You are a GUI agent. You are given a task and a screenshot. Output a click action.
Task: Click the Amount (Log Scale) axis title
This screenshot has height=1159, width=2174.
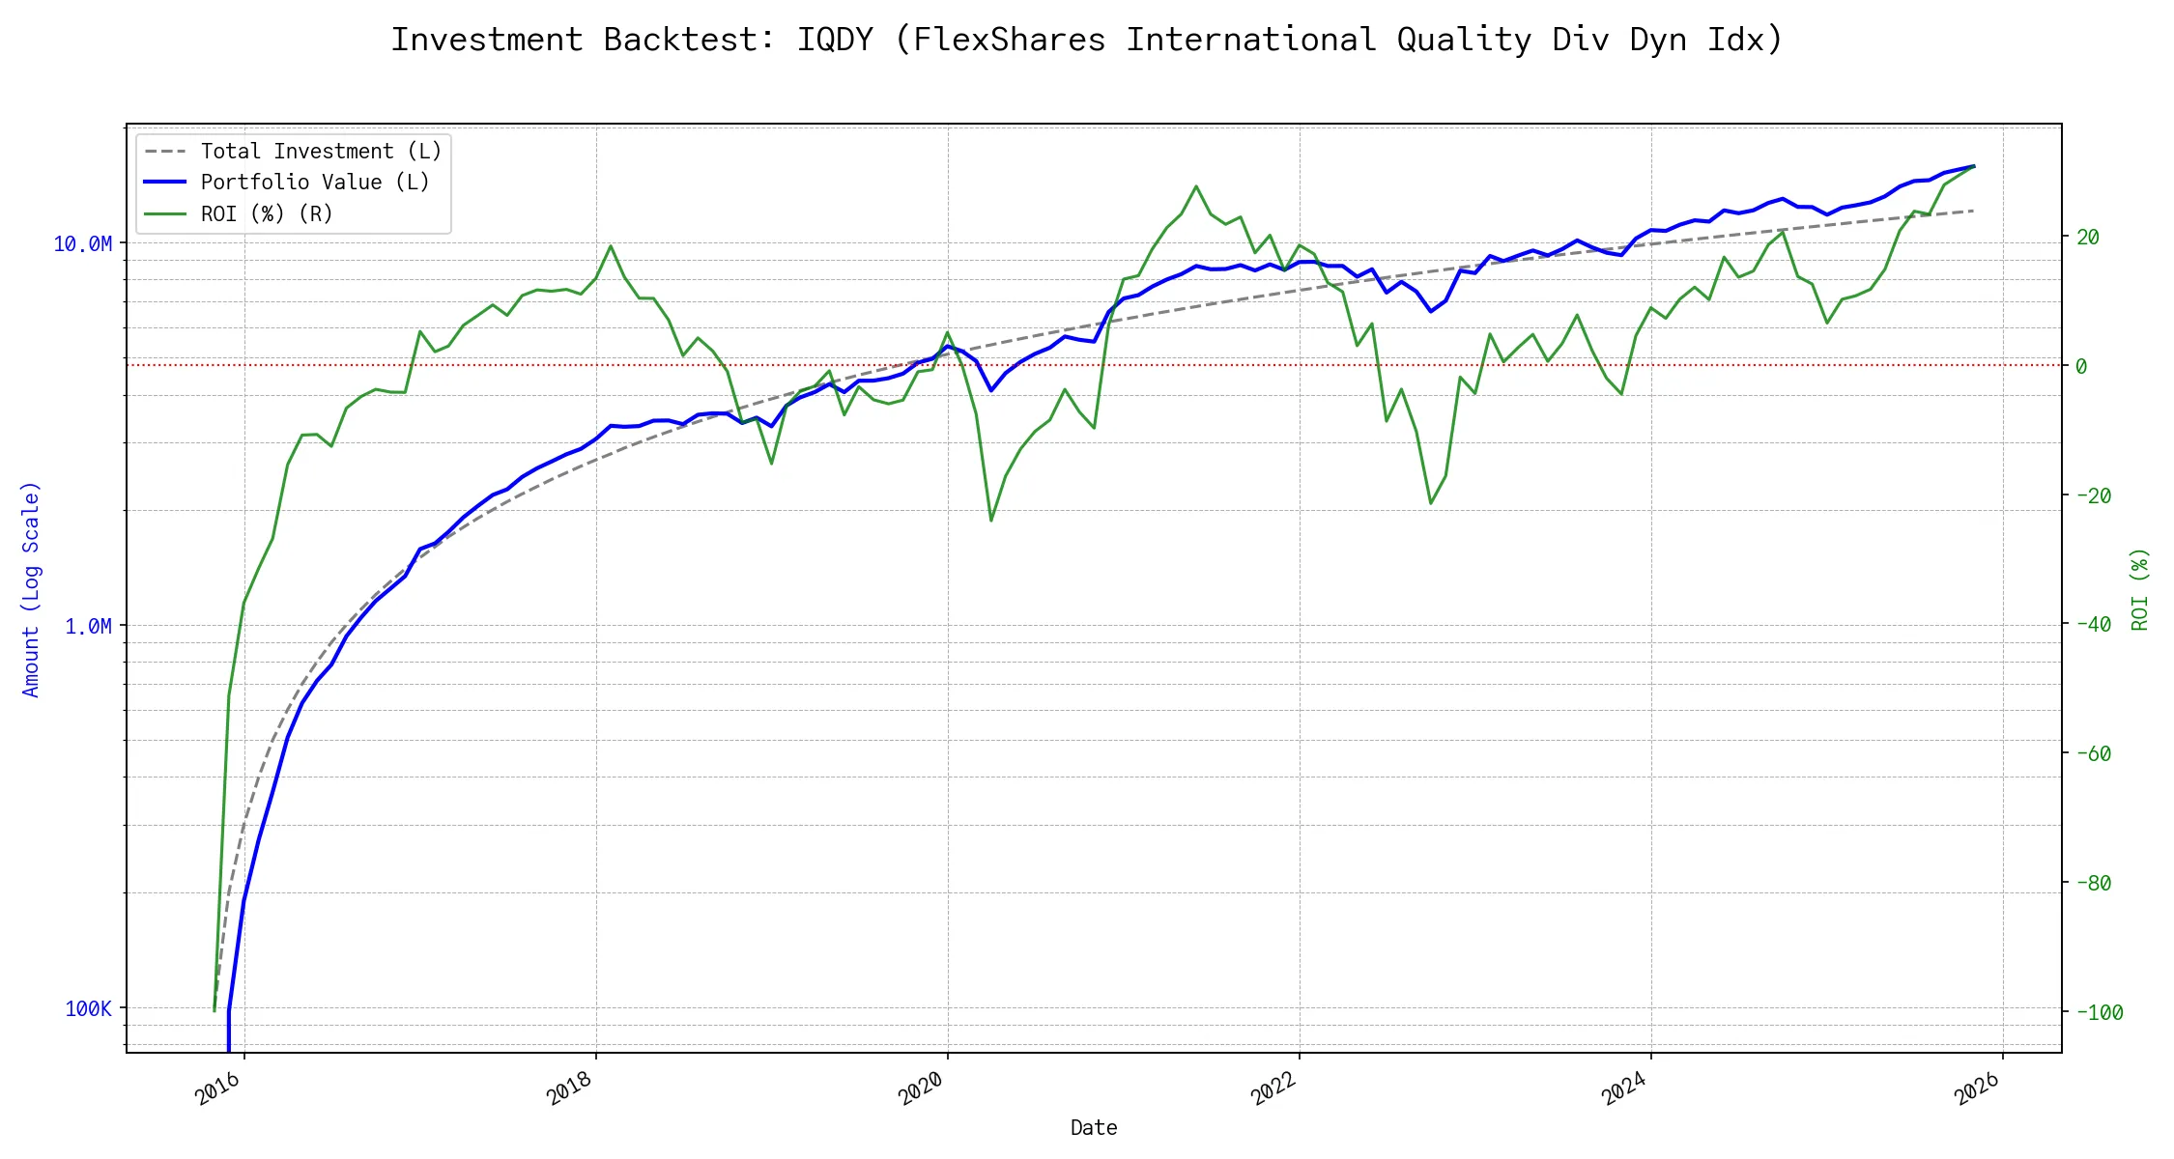point(31,589)
